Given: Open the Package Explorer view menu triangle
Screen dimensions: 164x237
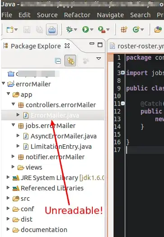Looking at the screenshot, I should [x=99, y=59].
